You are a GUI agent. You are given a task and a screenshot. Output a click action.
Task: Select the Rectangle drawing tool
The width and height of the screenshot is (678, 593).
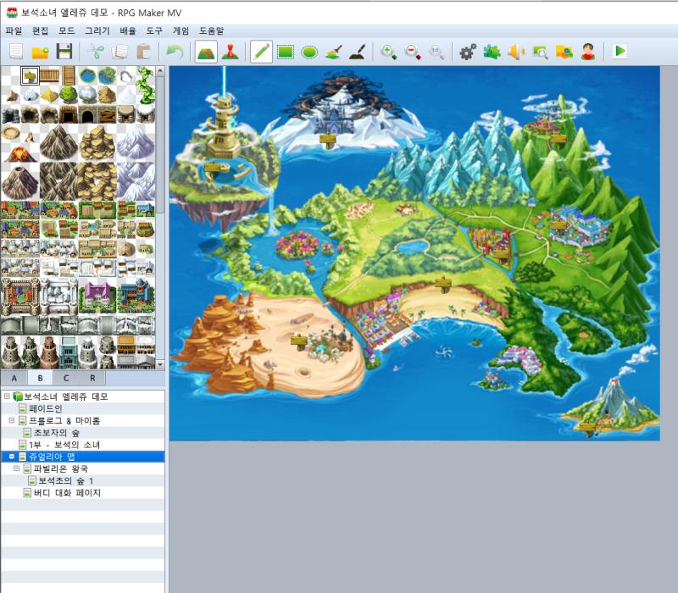[286, 52]
